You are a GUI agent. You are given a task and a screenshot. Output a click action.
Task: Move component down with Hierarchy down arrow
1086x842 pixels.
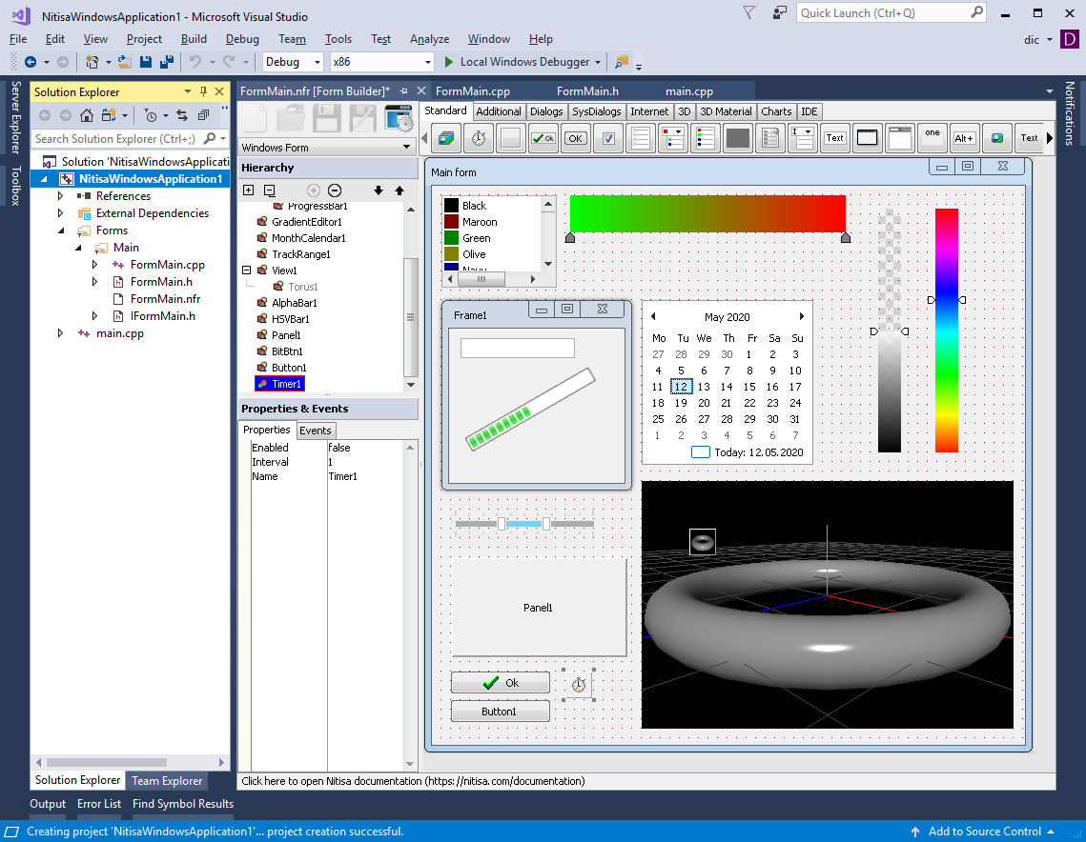tap(379, 190)
